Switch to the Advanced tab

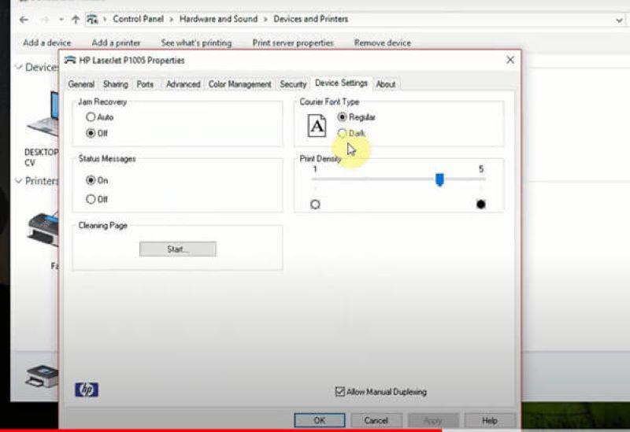[x=183, y=84]
